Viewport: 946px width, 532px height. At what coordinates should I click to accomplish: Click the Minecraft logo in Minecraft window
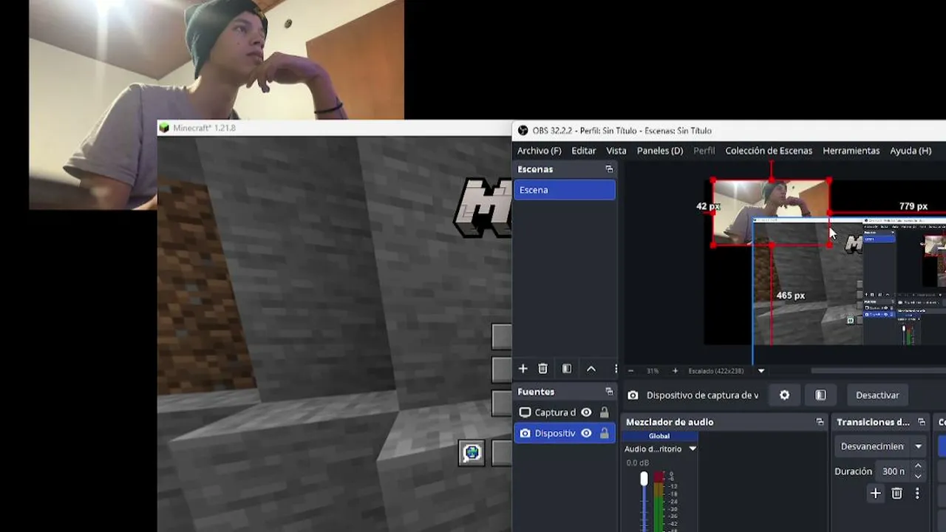(x=482, y=208)
